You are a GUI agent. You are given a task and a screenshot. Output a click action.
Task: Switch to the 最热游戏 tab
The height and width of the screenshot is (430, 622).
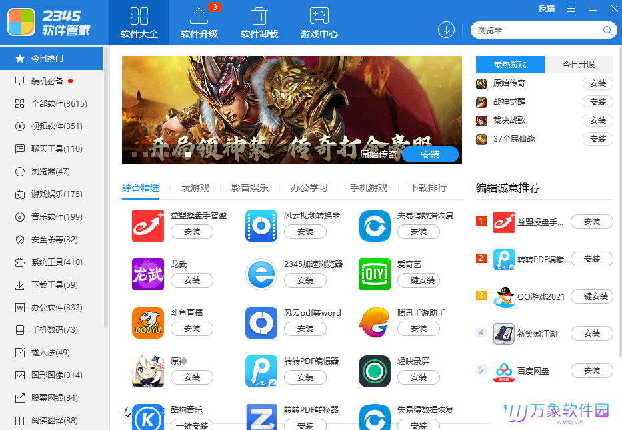coord(510,64)
